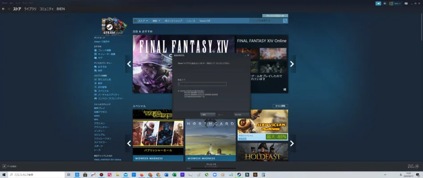Open the Holdfast game card

coord(263,152)
